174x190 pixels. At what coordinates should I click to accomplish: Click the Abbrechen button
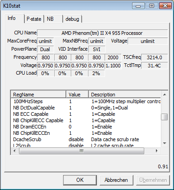pyautogui.click(x=116, y=180)
